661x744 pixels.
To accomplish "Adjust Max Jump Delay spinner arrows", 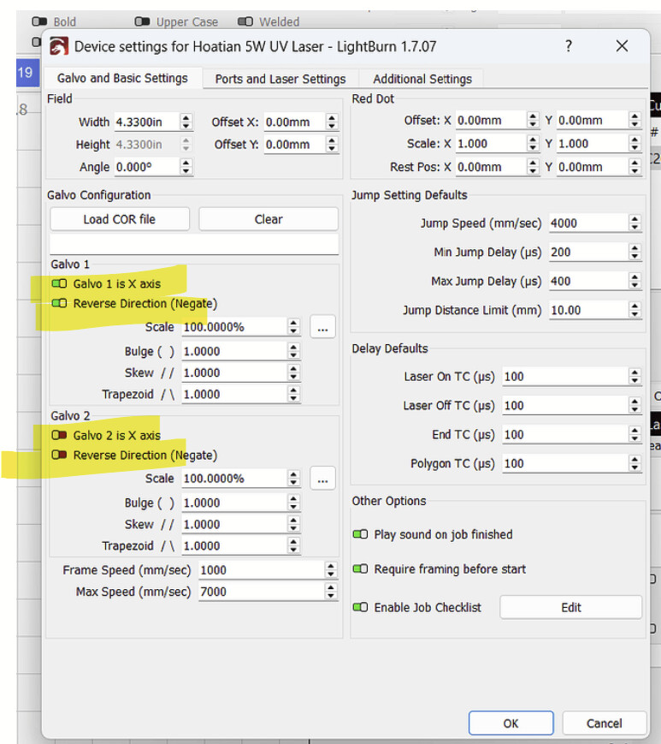I will [x=635, y=281].
